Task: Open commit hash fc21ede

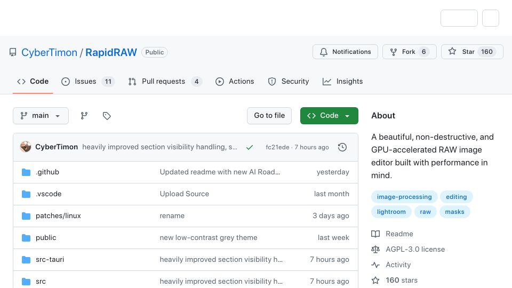Action: pyautogui.click(x=277, y=147)
